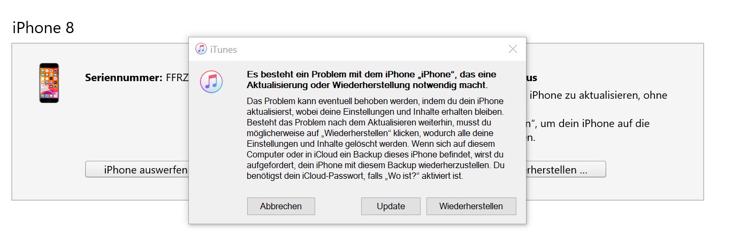The image size is (747, 245).
Task: Close the iTunes dialog with the X
Action: tap(513, 49)
